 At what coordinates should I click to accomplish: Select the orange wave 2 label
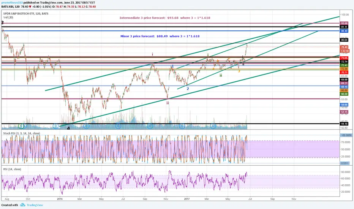[239, 71]
